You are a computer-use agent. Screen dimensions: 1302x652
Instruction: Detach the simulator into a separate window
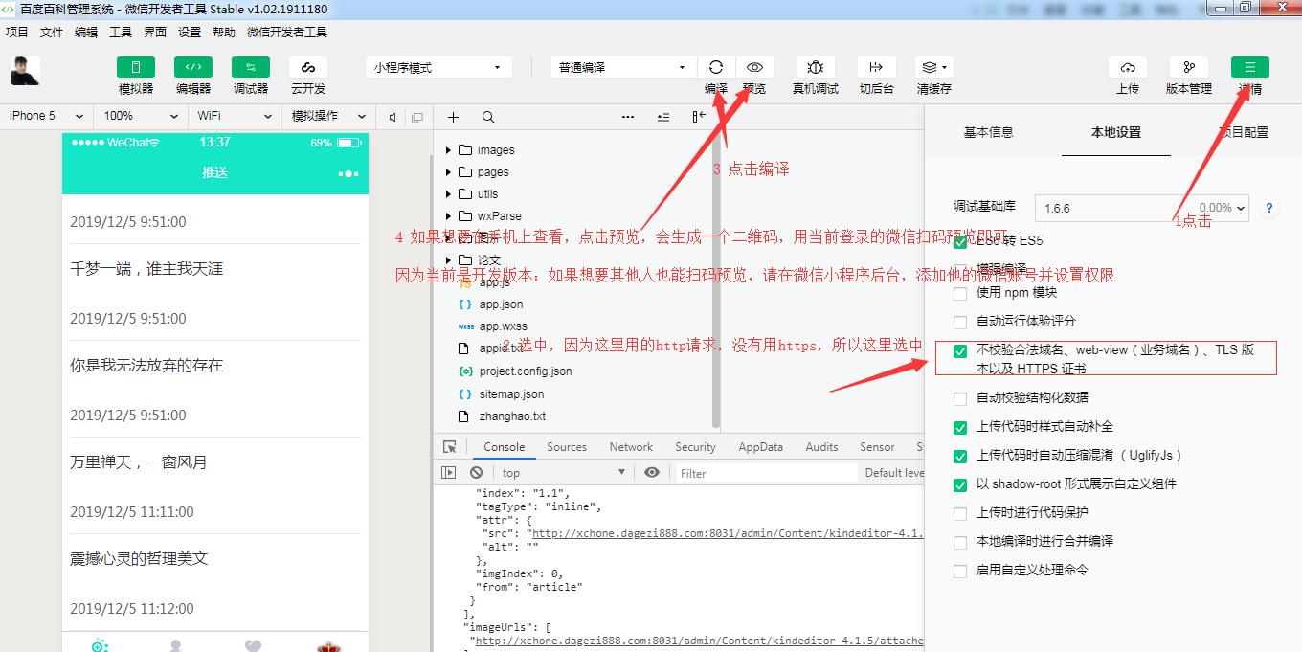(416, 117)
